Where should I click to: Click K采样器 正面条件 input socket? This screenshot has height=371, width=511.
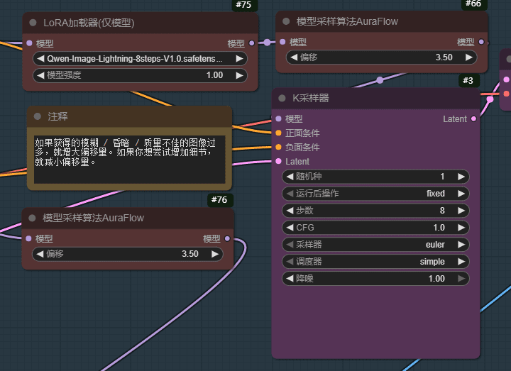[x=278, y=133]
